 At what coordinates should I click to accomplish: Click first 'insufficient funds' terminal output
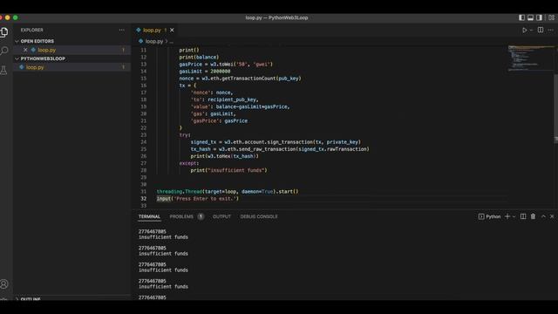pos(163,237)
